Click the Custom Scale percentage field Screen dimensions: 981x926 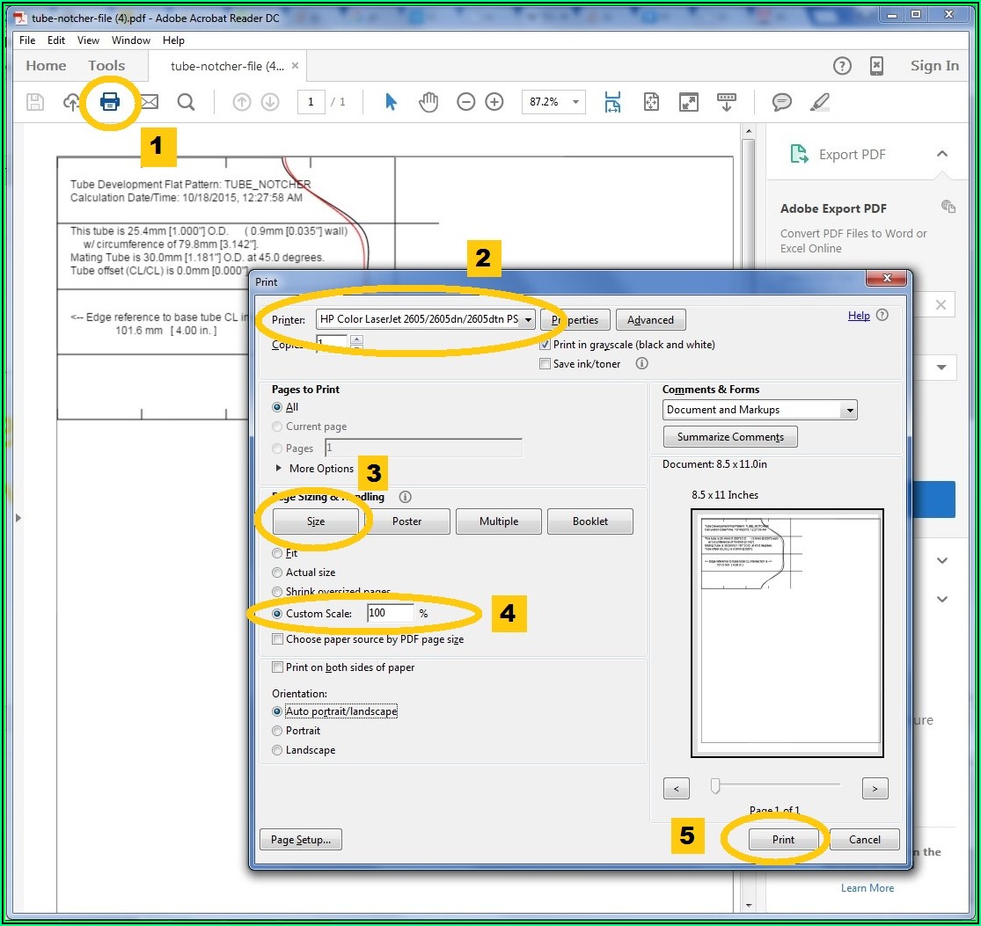(390, 613)
